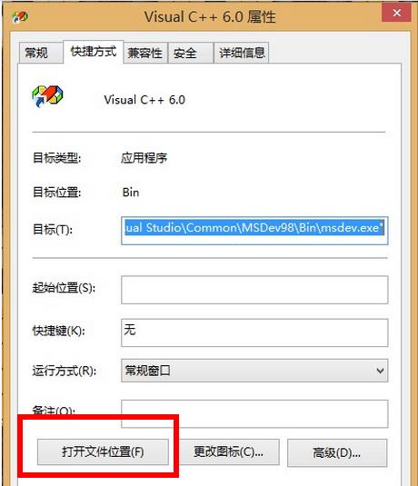Viewport: 418px width, 486px height.
Task: Open the 兼容性 tab
Action: point(145,53)
